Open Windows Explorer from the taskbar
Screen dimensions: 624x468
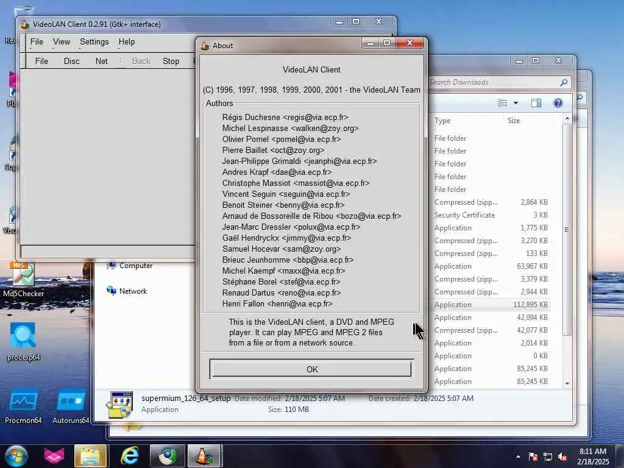click(91, 456)
